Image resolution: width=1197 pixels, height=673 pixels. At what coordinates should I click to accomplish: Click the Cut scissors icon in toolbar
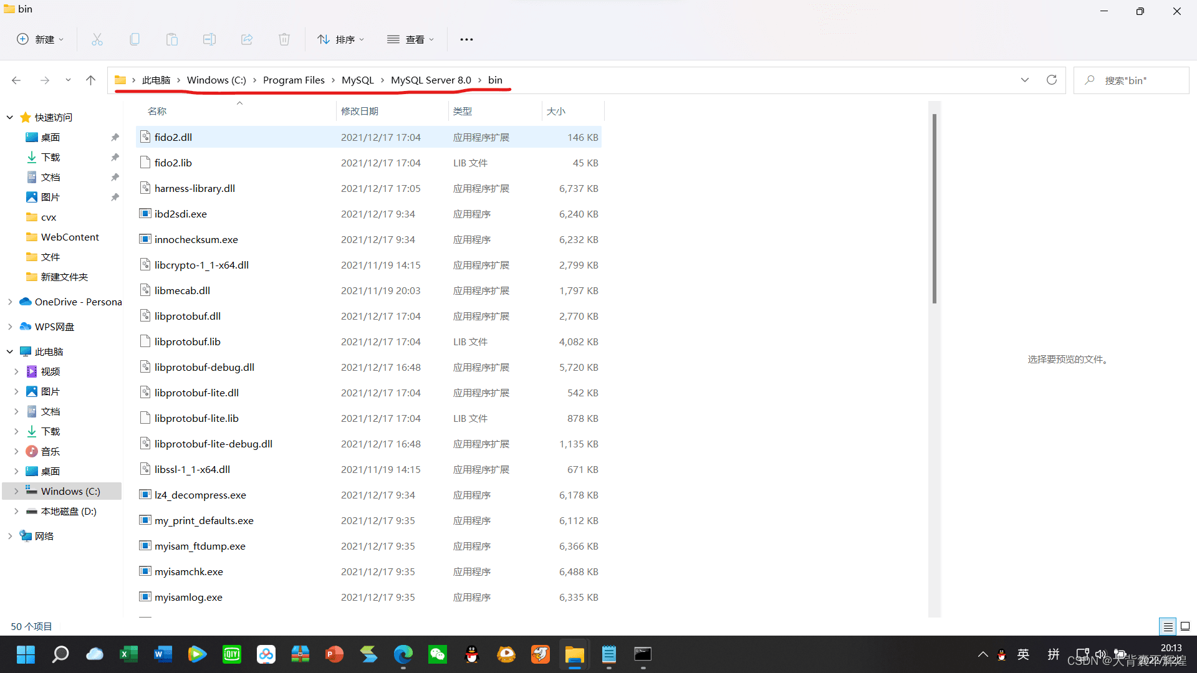pyautogui.click(x=97, y=39)
